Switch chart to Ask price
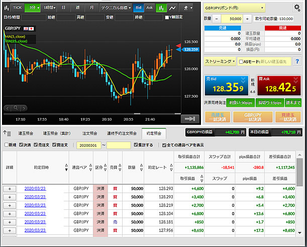Screen dimensions: 307x247 [x=149, y=8]
